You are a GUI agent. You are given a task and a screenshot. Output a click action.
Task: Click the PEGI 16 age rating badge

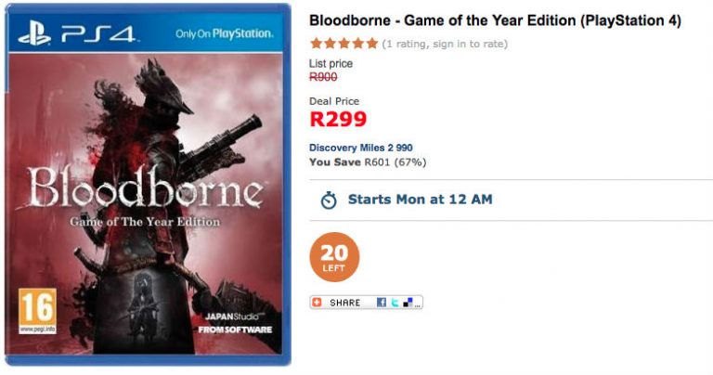(x=37, y=311)
